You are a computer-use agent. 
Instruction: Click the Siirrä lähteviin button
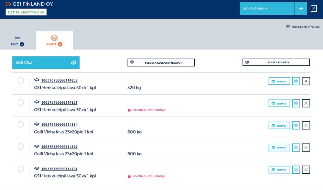click(x=267, y=9)
